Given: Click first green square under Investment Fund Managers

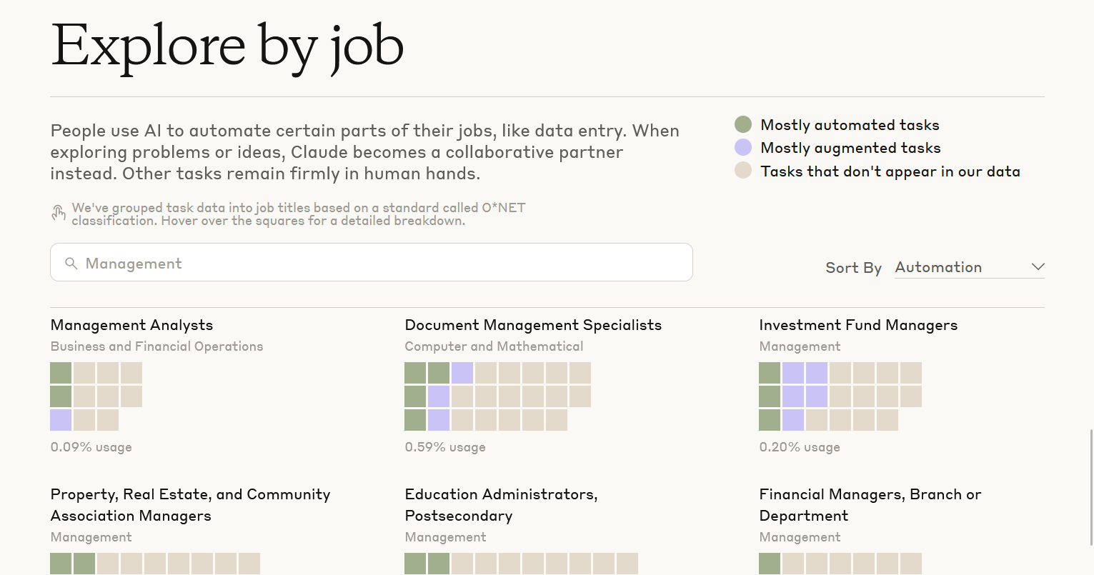Looking at the screenshot, I should pos(770,373).
